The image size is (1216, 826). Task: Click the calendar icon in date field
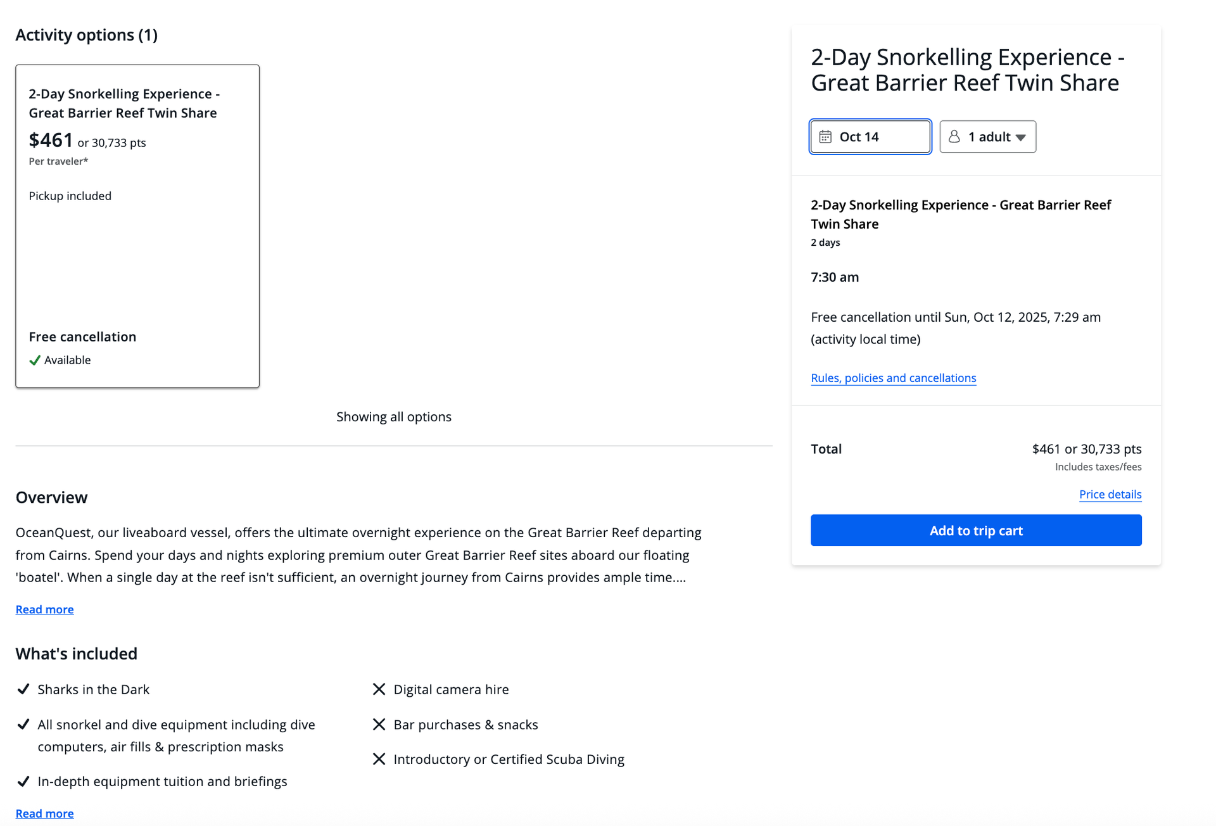click(825, 137)
